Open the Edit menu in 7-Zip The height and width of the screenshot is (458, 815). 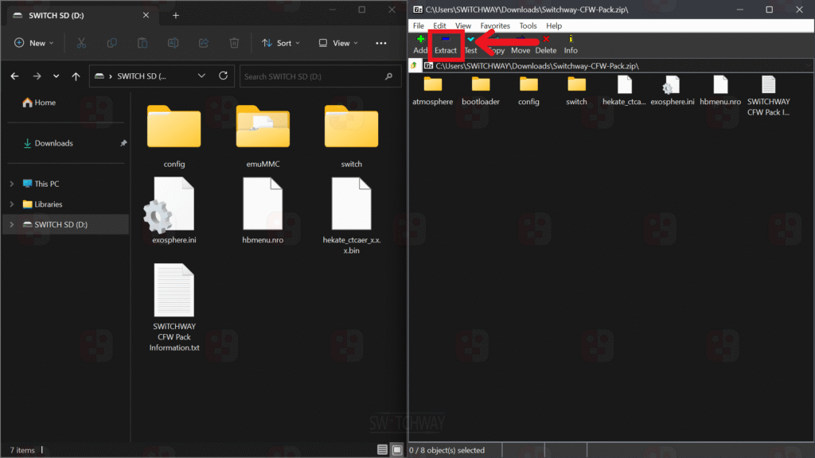click(x=439, y=25)
